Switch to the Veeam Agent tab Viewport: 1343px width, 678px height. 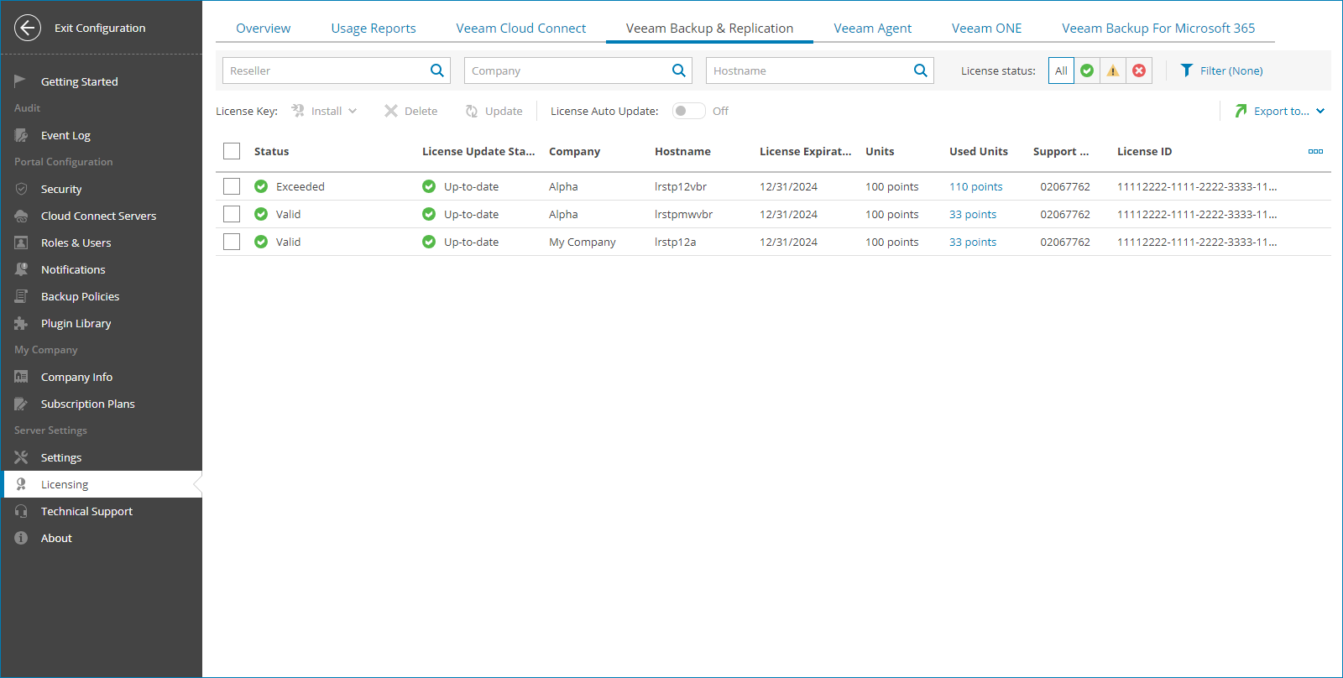click(872, 28)
